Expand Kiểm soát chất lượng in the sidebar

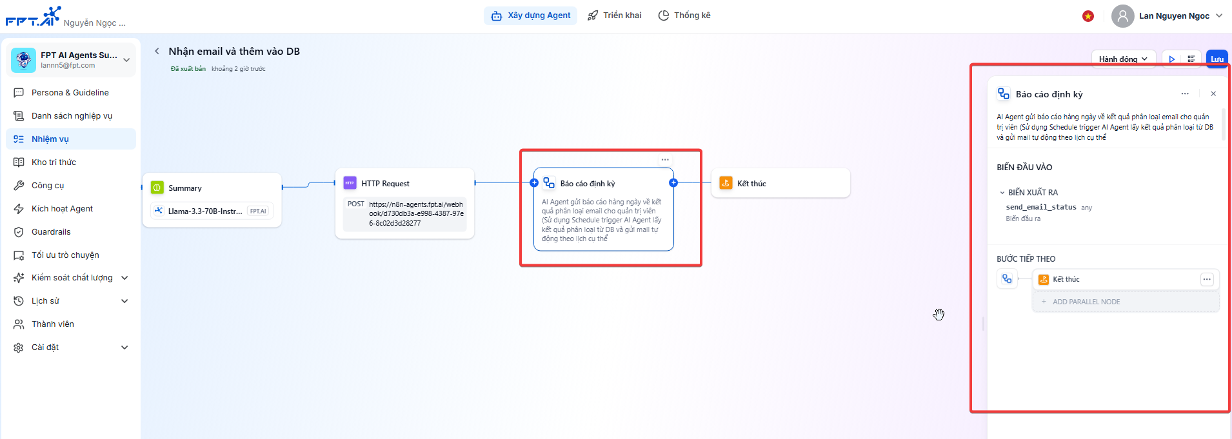coord(124,278)
